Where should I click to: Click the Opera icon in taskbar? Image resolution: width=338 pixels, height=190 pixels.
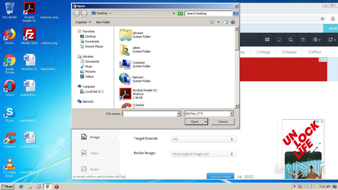(57, 187)
